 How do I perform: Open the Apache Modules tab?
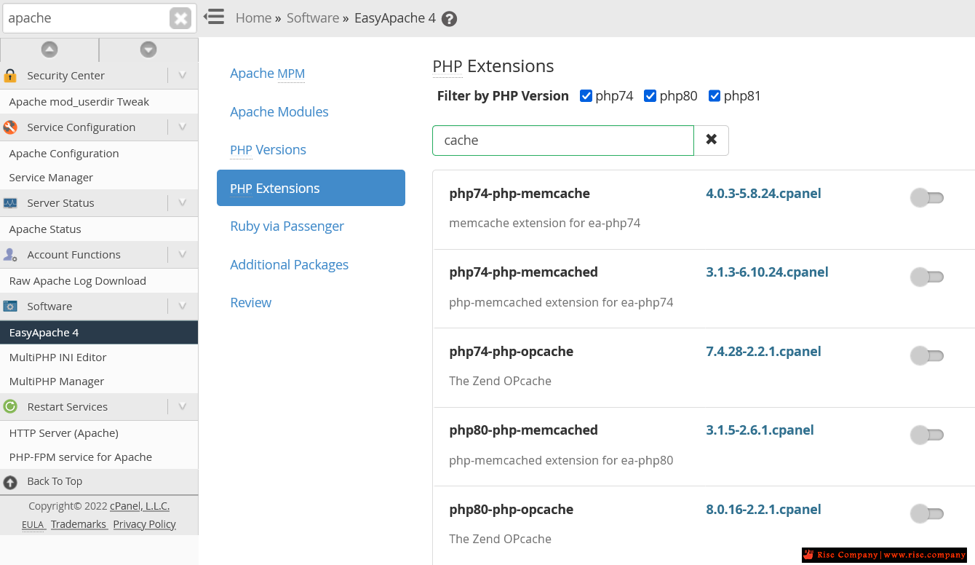[x=279, y=112]
